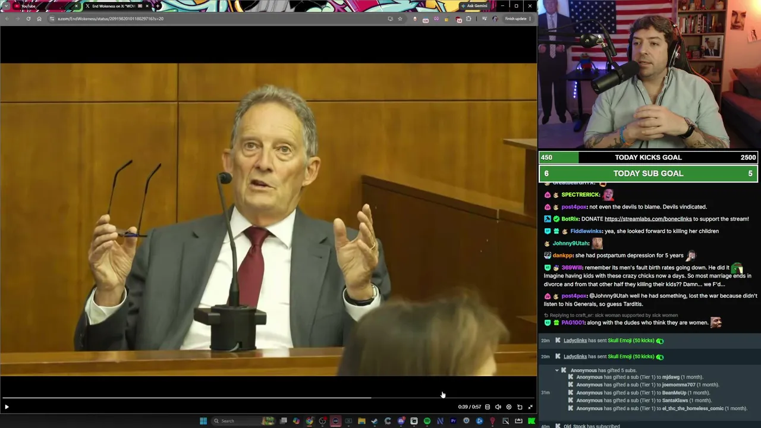Click the main video frame
The width and height of the screenshot is (761, 428).
pos(268,219)
